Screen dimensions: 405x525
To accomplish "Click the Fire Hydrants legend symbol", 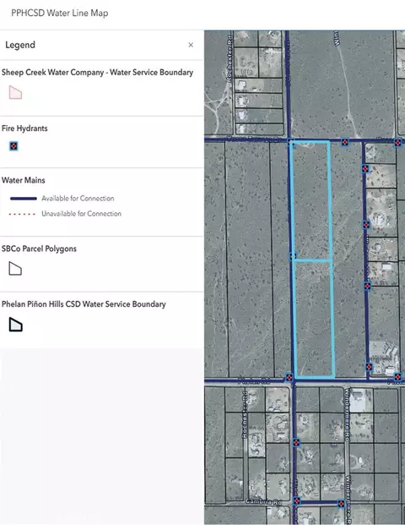I will 13,146.
